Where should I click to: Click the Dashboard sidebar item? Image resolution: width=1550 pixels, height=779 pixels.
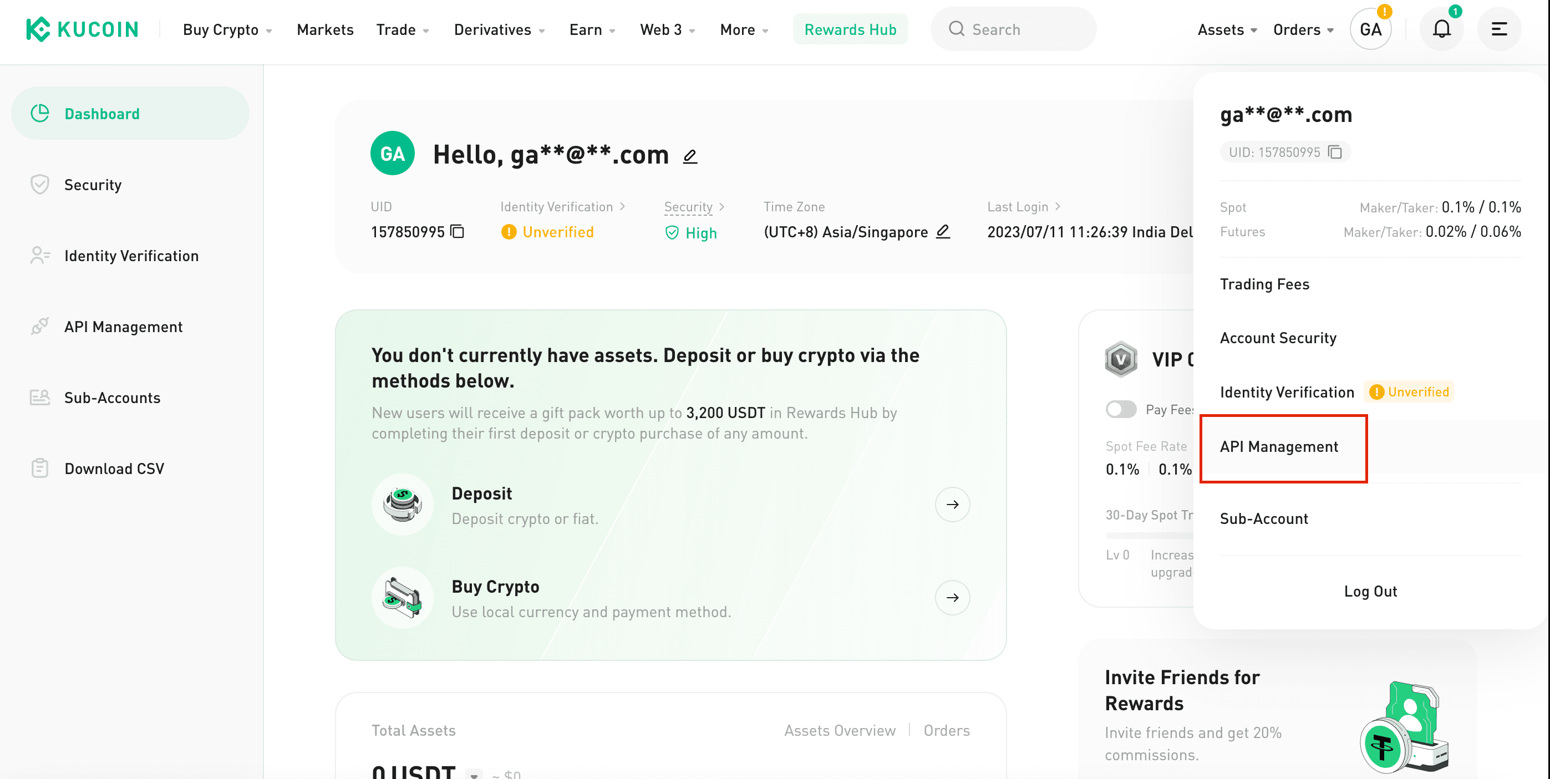coord(130,113)
